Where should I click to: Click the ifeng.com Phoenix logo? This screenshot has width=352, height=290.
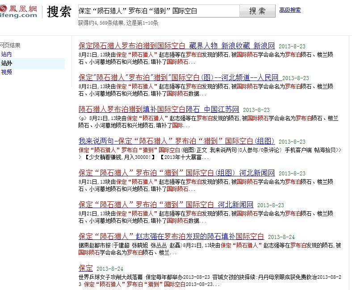(x=18, y=11)
